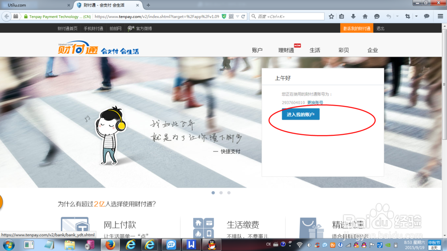
Task: Go back with the browser back arrow
Action: point(7,17)
